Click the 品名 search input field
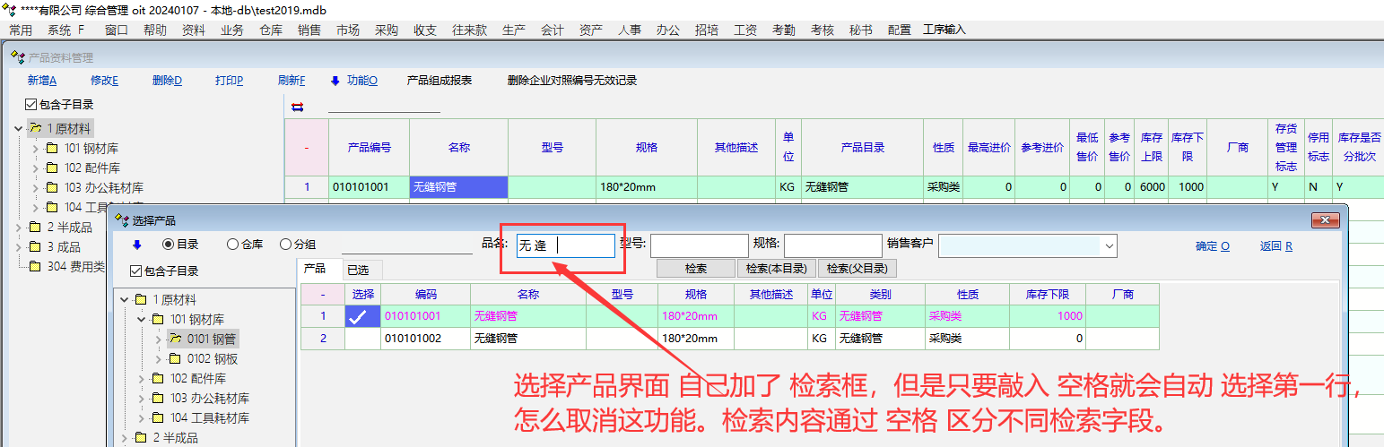This screenshot has width=1384, height=447. coord(565,245)
